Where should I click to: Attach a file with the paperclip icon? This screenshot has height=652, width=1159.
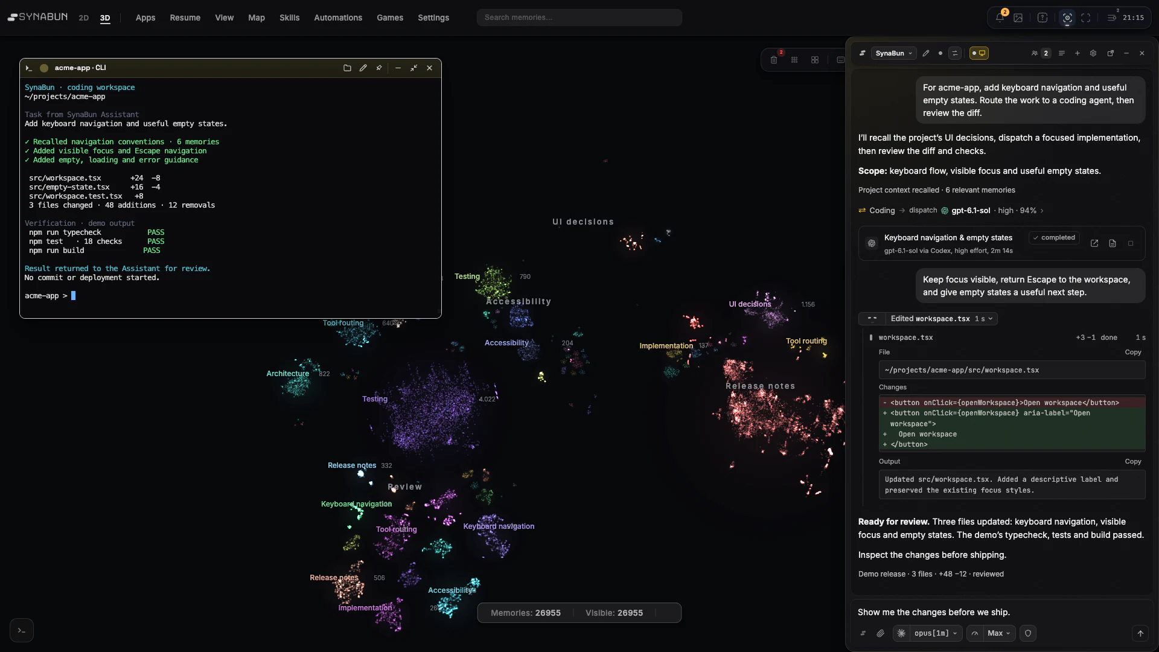click(881, 633)
